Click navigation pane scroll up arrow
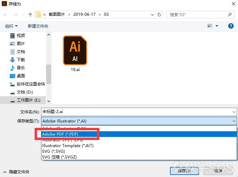The width and height of the screenshot is (238, 177). tap(48, 35)
